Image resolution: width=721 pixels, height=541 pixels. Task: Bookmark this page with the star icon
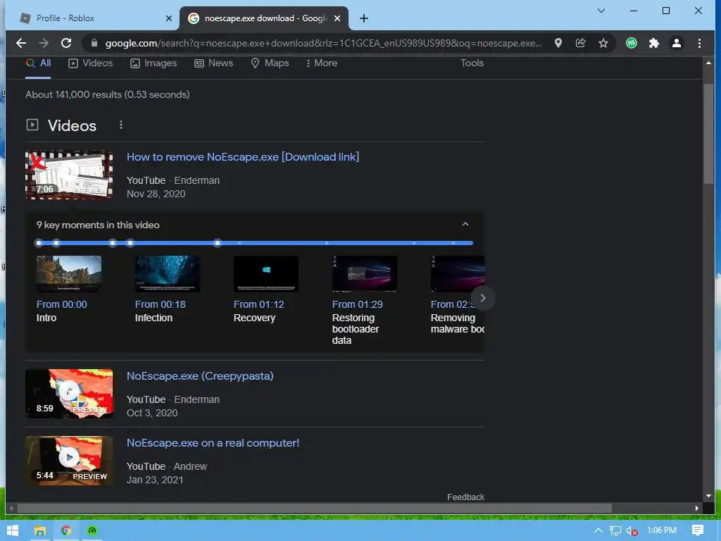pos(603,43)
